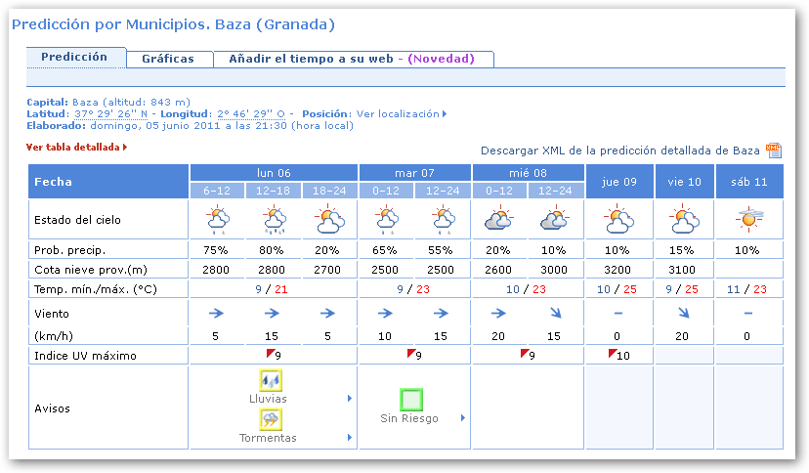
Task: Click the sky icon for lun 06 18-24
Action: [330, 220]
